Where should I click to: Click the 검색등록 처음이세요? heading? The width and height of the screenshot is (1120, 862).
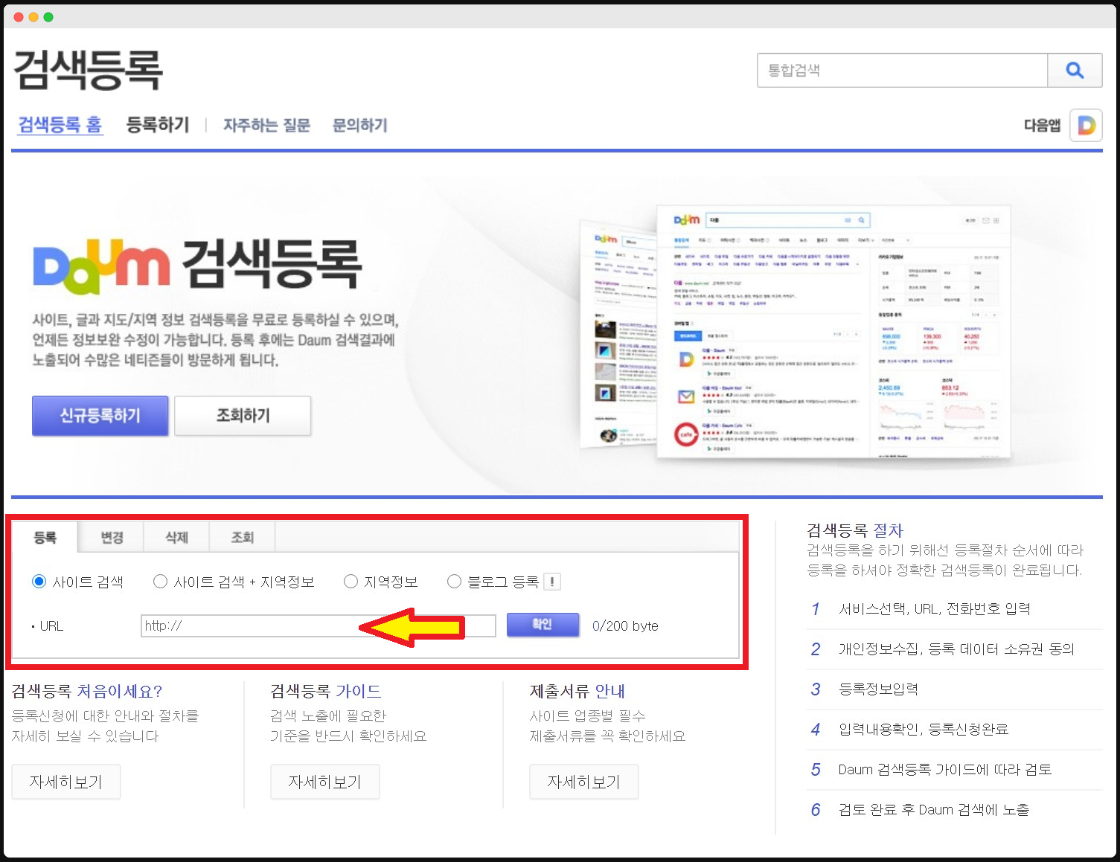87,692
